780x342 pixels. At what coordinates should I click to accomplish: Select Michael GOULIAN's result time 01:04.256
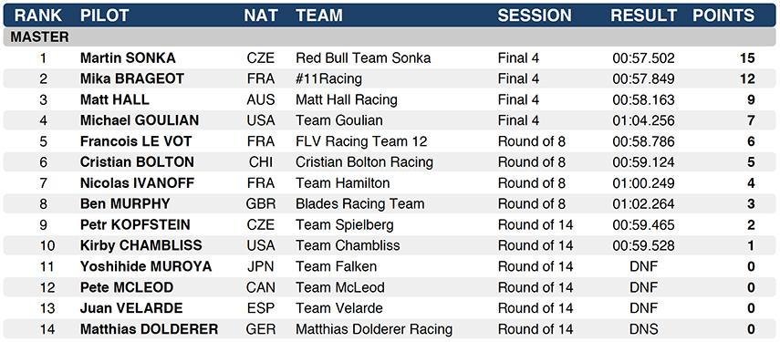click(644, 120)
